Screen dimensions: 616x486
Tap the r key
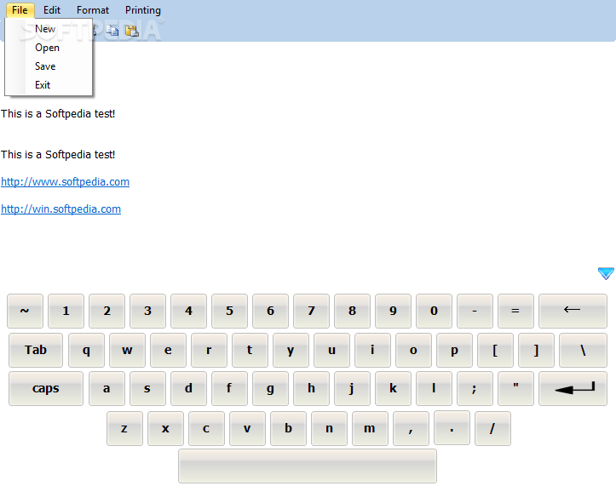(x=209, y=350)
